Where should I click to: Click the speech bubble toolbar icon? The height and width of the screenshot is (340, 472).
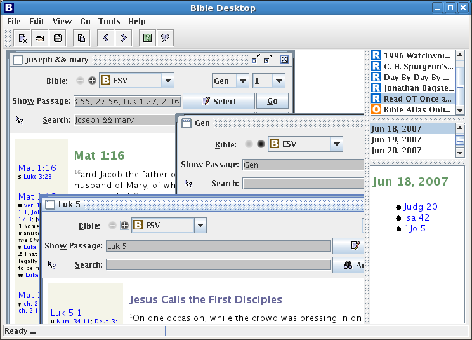pos(165,38)
